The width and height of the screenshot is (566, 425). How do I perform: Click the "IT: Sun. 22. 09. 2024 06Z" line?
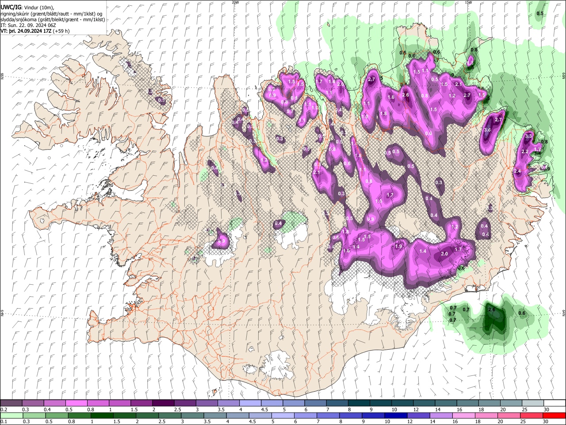tap(28, 25)
